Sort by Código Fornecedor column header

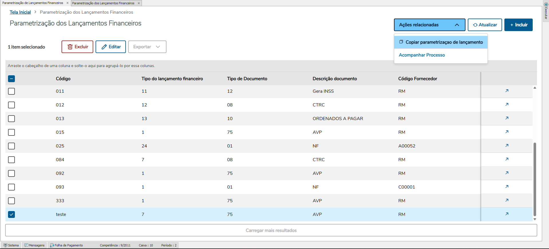coord(418,79)
